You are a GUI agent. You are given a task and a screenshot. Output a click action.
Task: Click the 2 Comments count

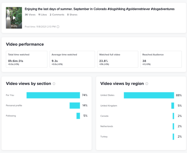click(x=57, y=14)
